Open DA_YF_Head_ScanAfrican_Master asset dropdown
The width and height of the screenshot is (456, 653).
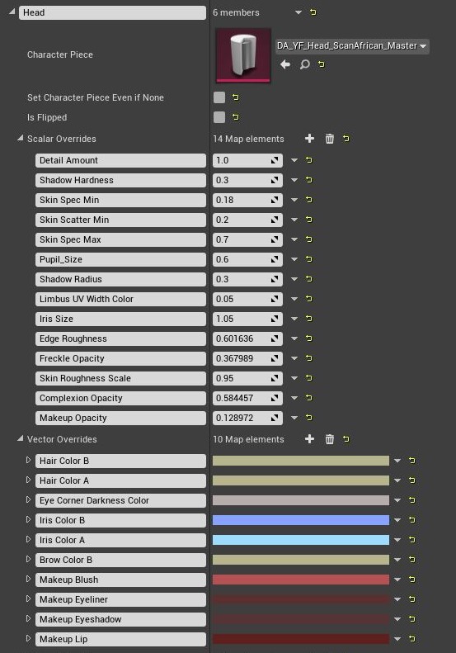[352, 45]
